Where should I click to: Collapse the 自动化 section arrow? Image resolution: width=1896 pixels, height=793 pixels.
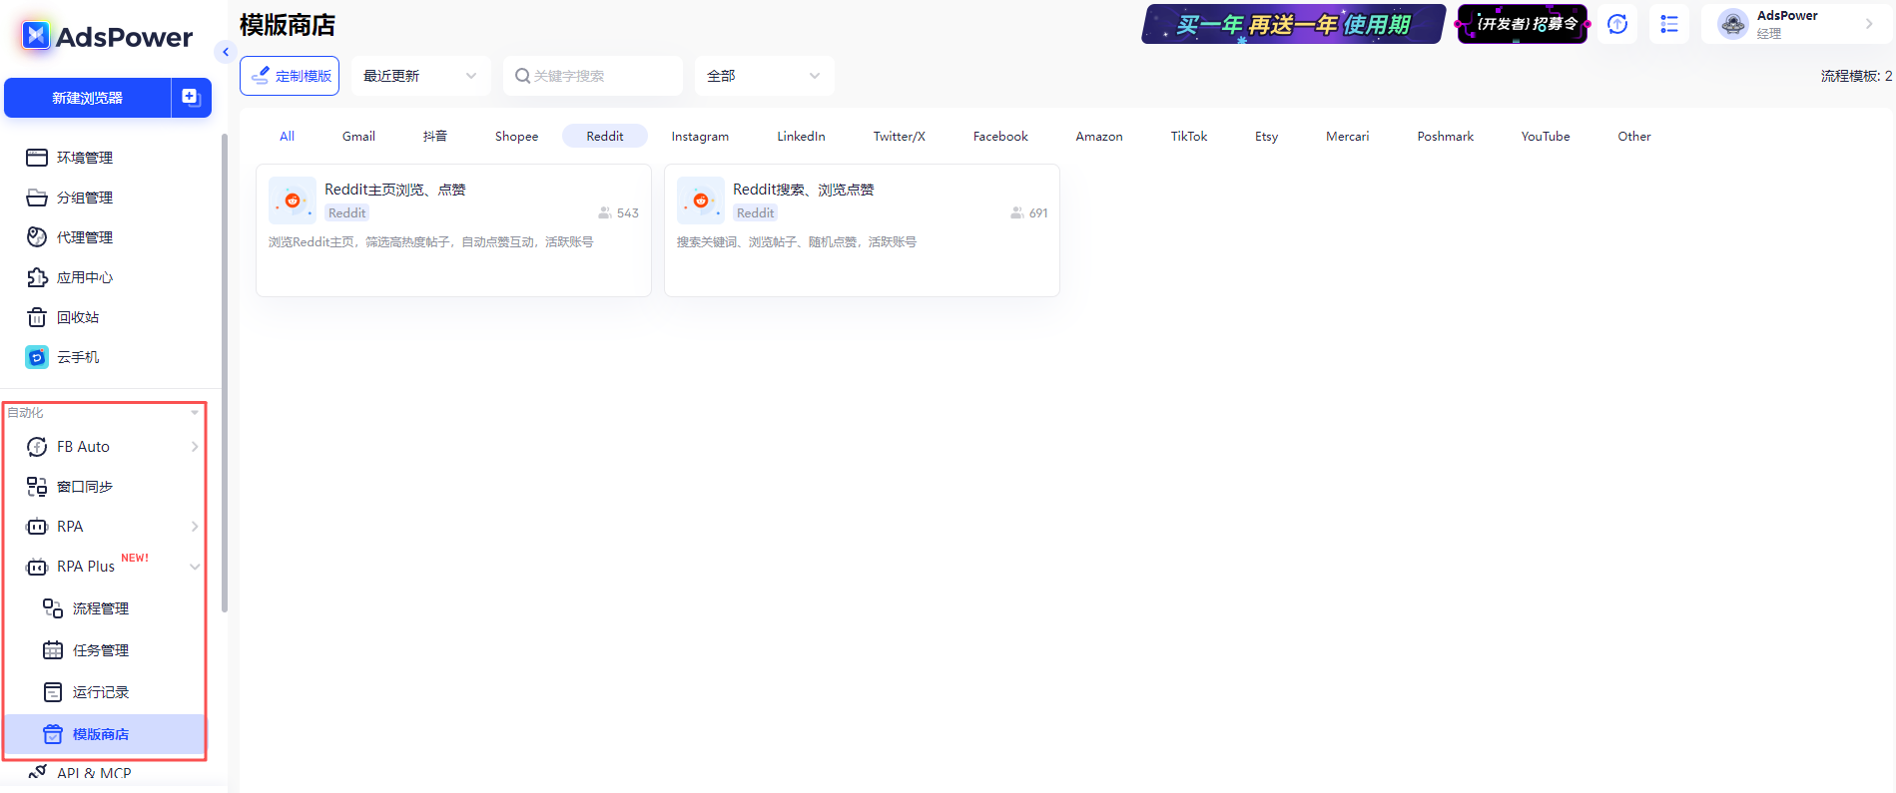pyautogui.click(x=195, y=413)
